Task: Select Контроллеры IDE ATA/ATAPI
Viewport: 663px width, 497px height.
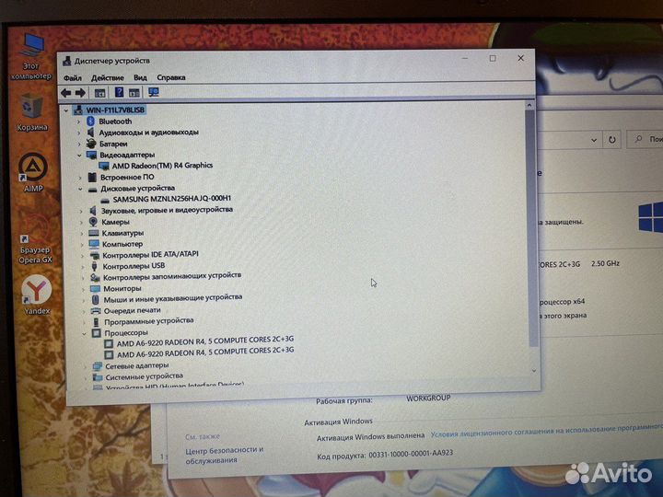Action: [150, 254]
